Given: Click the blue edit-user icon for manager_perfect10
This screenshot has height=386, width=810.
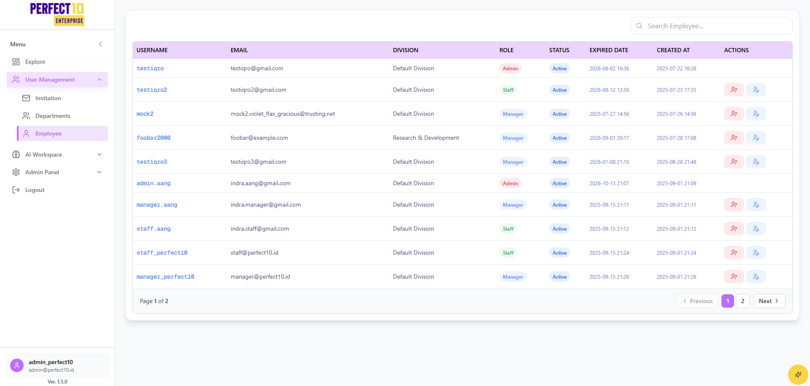Looking at the screenshot, I should click(756, 277).
